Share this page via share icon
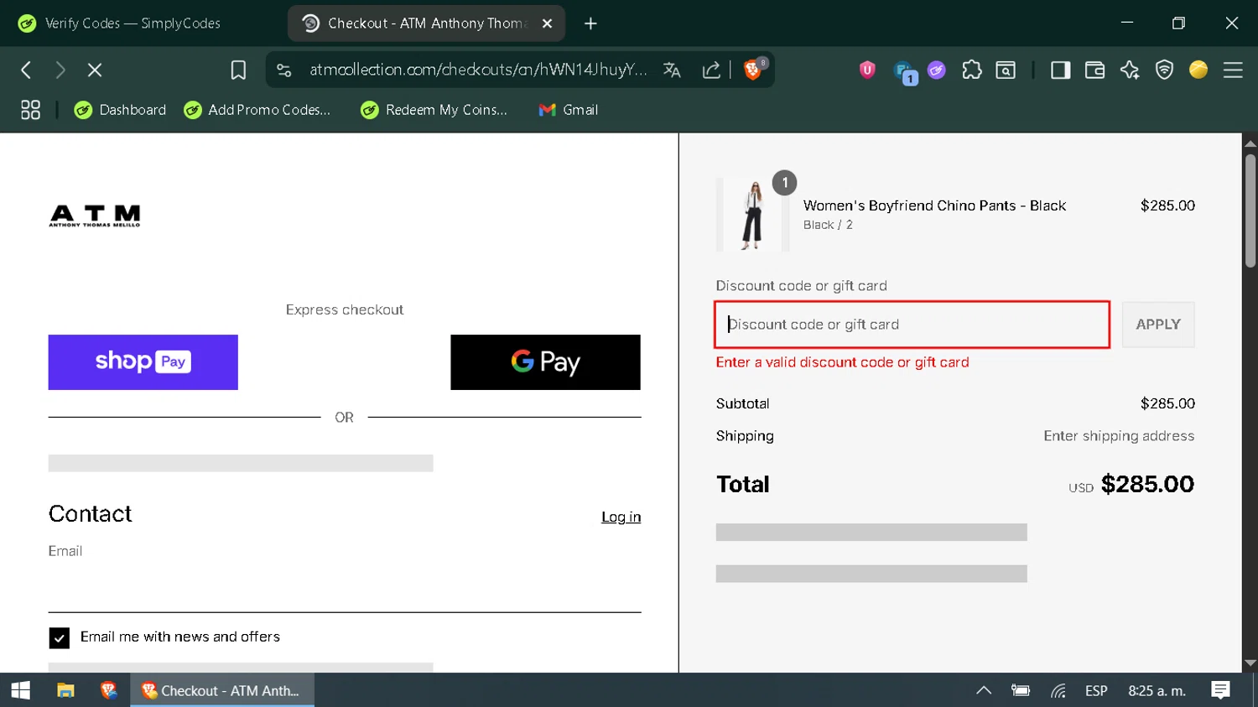 [x=711, y=70]
